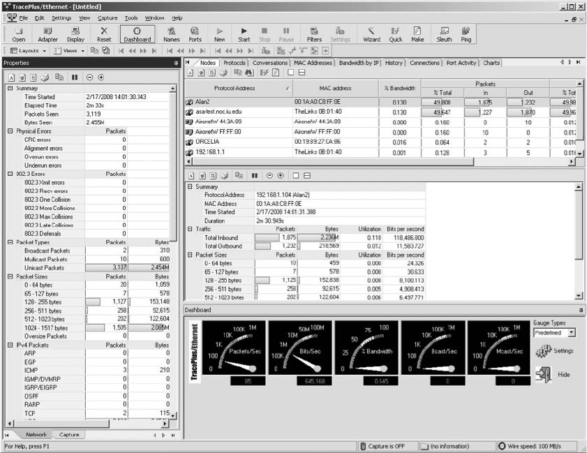587x453 pixels.
Task: Open the Views dropdown
Action: coord(69,50)
